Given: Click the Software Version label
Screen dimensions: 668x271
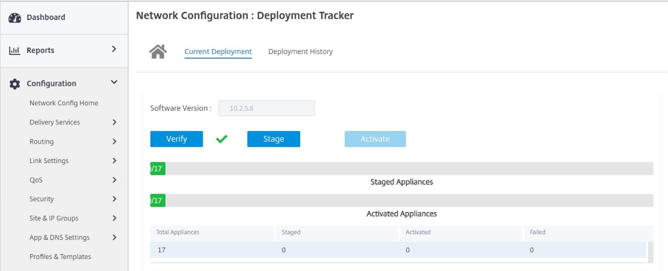Looking at the screenshot, I should coord(181,108).
